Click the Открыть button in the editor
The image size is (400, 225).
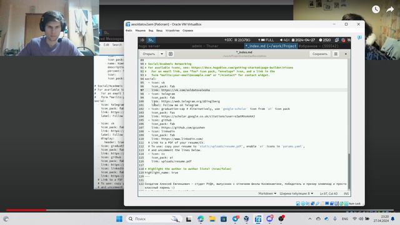(x=149, y=54)
